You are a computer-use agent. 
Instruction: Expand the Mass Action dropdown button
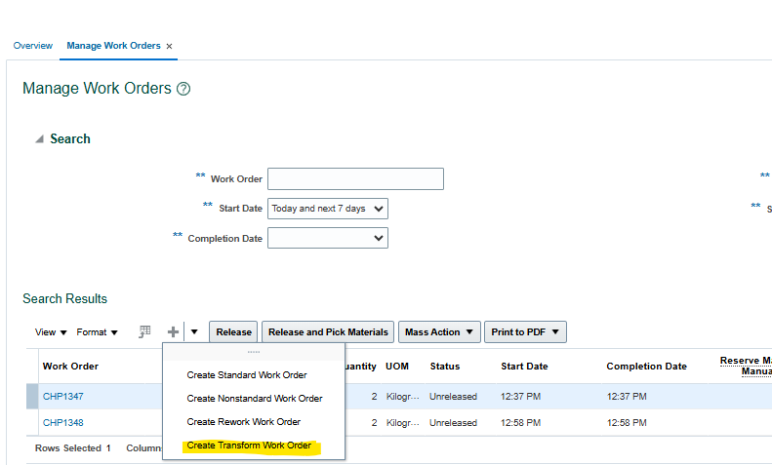click(x=439, y=332)
